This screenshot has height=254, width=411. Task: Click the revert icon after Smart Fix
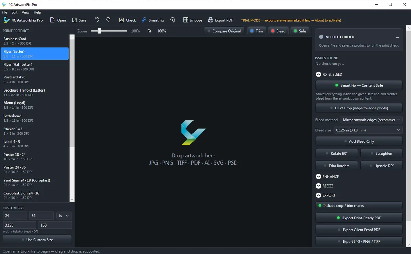[x=173, y=20]
